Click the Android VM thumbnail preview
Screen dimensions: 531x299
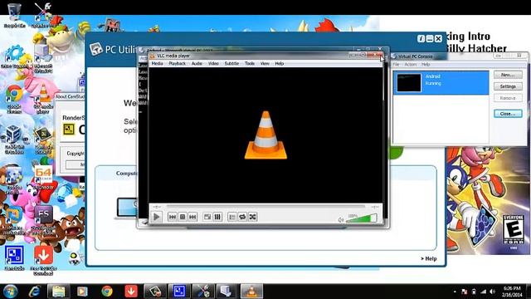pos(409,82)
